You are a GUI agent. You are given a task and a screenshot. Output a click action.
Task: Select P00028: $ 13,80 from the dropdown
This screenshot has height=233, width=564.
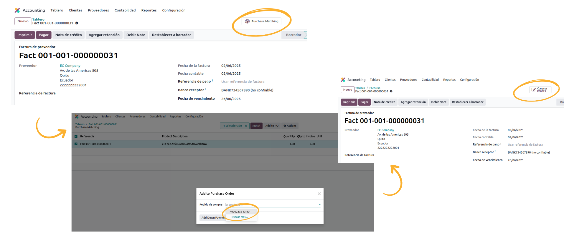coord(239,212)
